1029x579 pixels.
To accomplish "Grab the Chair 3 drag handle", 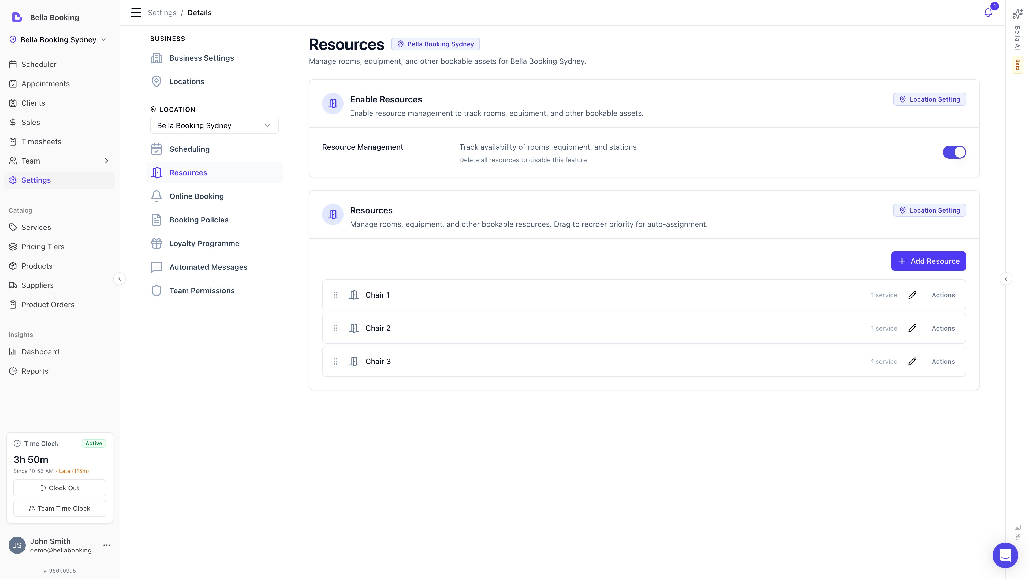I will click(x=335, y=361).
